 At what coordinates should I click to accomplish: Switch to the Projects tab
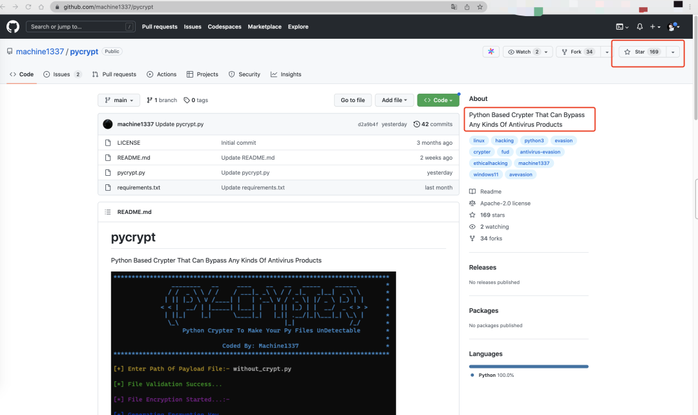(202, 74)
